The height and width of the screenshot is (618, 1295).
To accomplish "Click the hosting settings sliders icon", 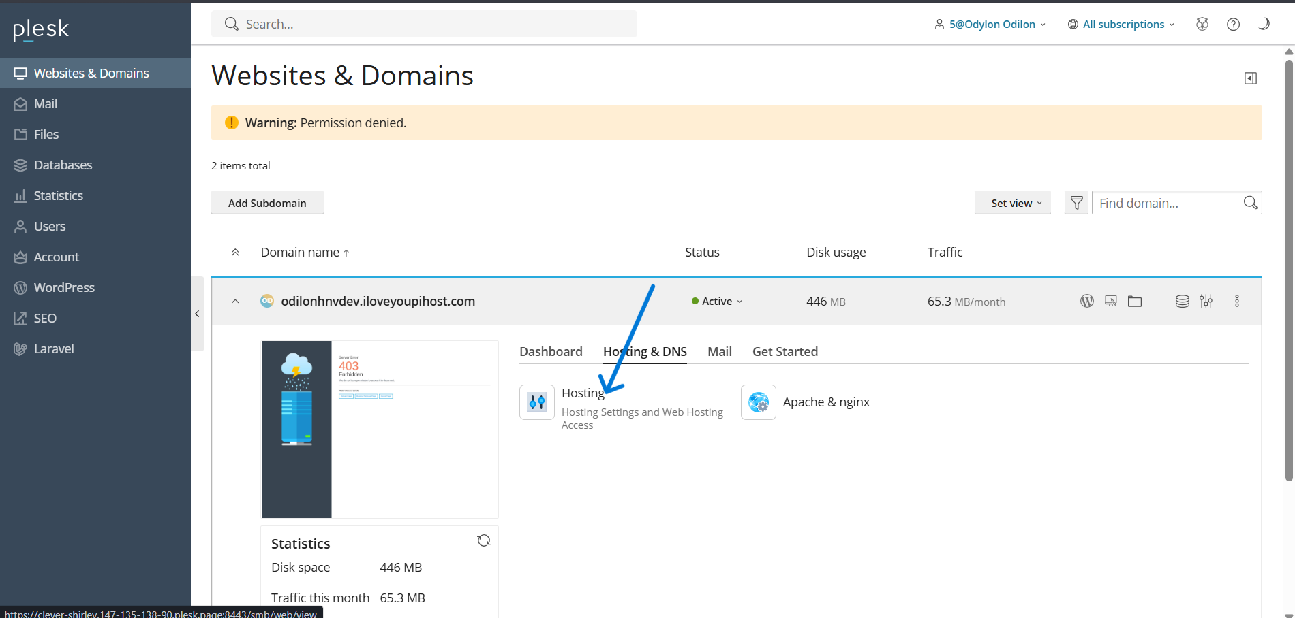I will coord(1206,301).
